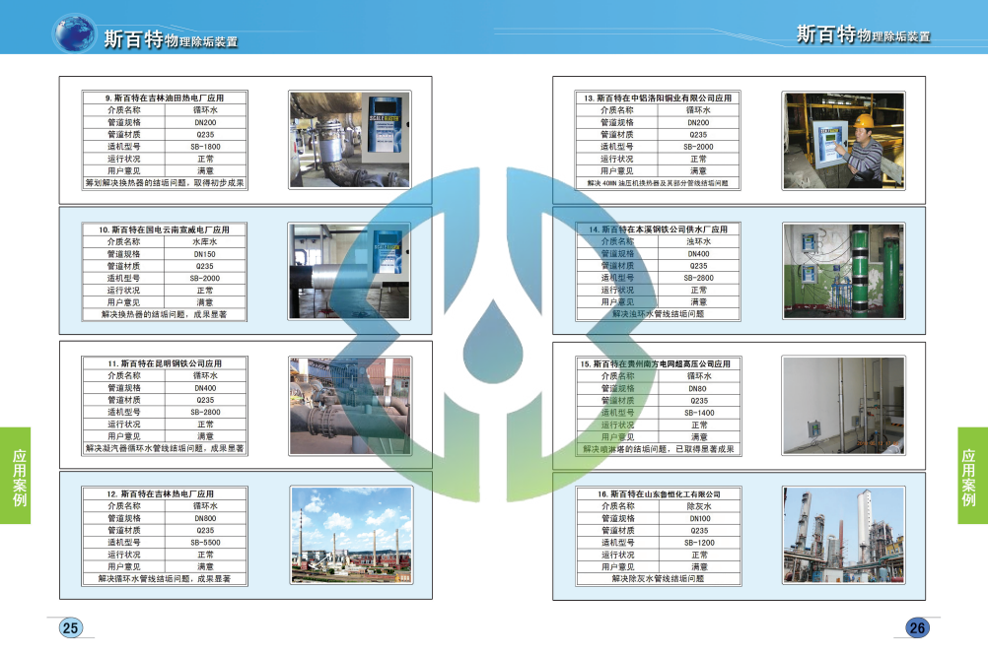Click DN200 pipe size in case 13

pos(698,123)
